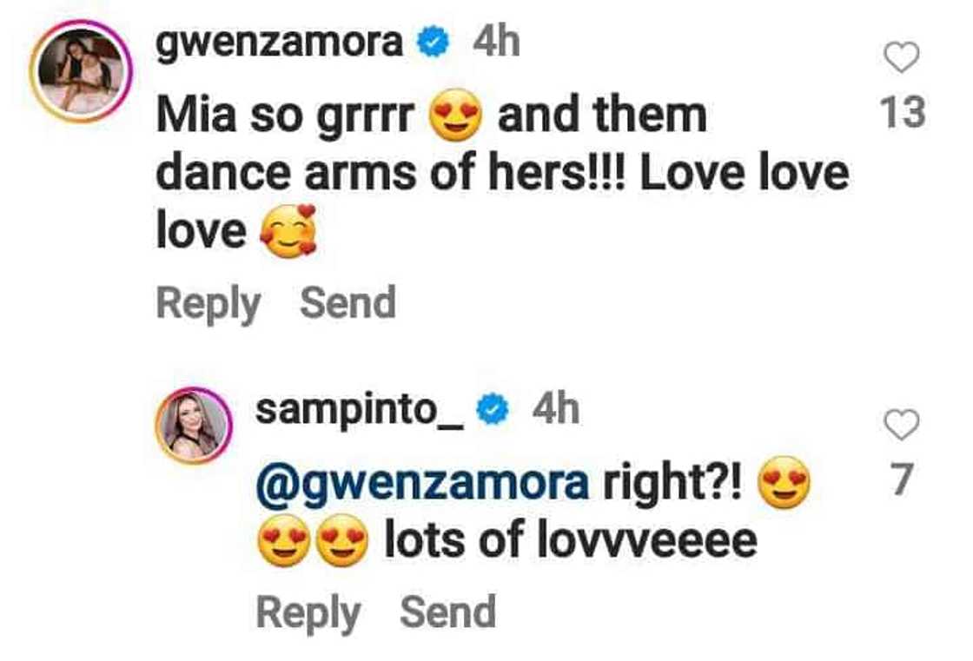The image size is (973, 661).
Task: Click the smiling face with hearts emoji
Action: (288, 233)
